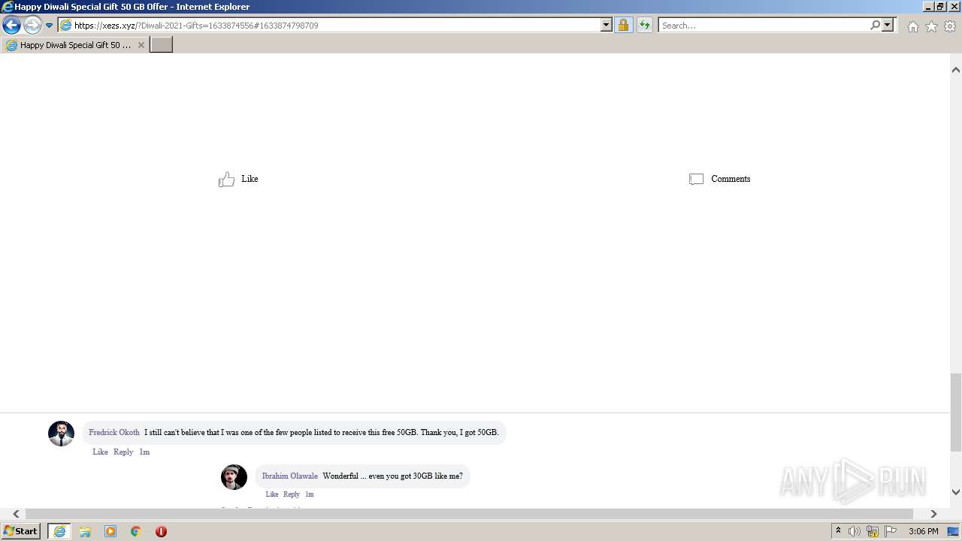Click the vertical scrollbar down arrow
This screenshot has width=962, height=541.
tap(956, 492)
